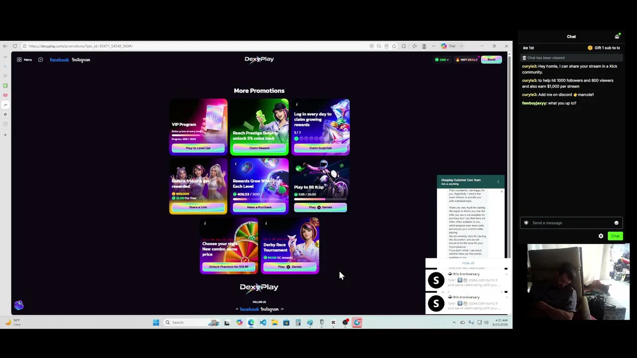The image size is (637, 358).
Task: Open footer Facebook link
Action: pyautogui.click(x=249, y=309)
